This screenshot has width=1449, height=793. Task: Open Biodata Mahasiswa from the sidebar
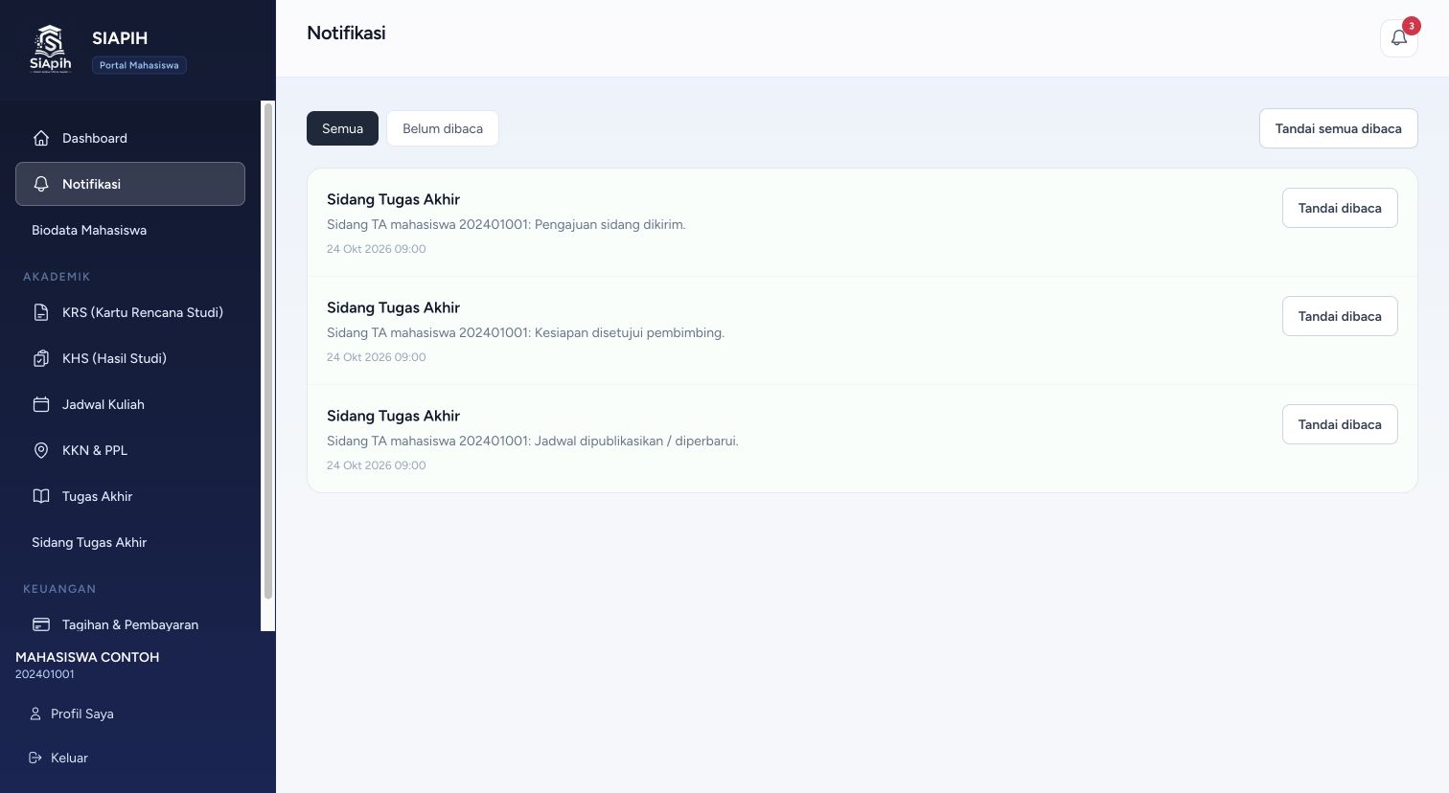coord(130,230)
